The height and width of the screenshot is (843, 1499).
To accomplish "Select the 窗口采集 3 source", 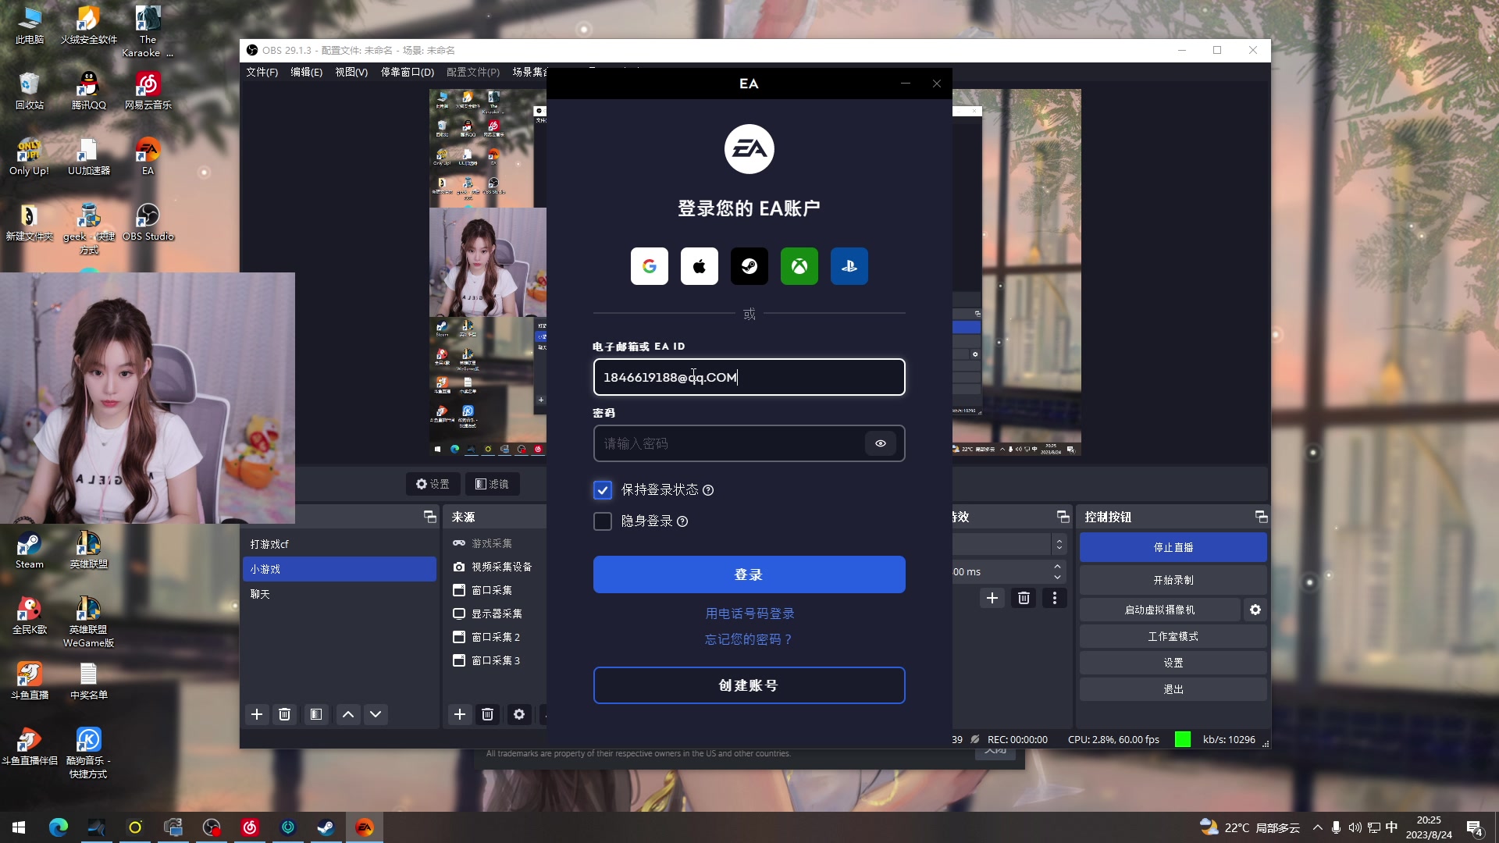I will (497, 660).
